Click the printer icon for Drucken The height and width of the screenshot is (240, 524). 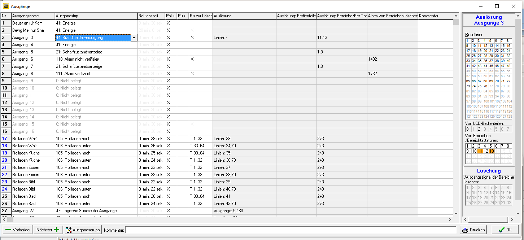tap(465, 230)
